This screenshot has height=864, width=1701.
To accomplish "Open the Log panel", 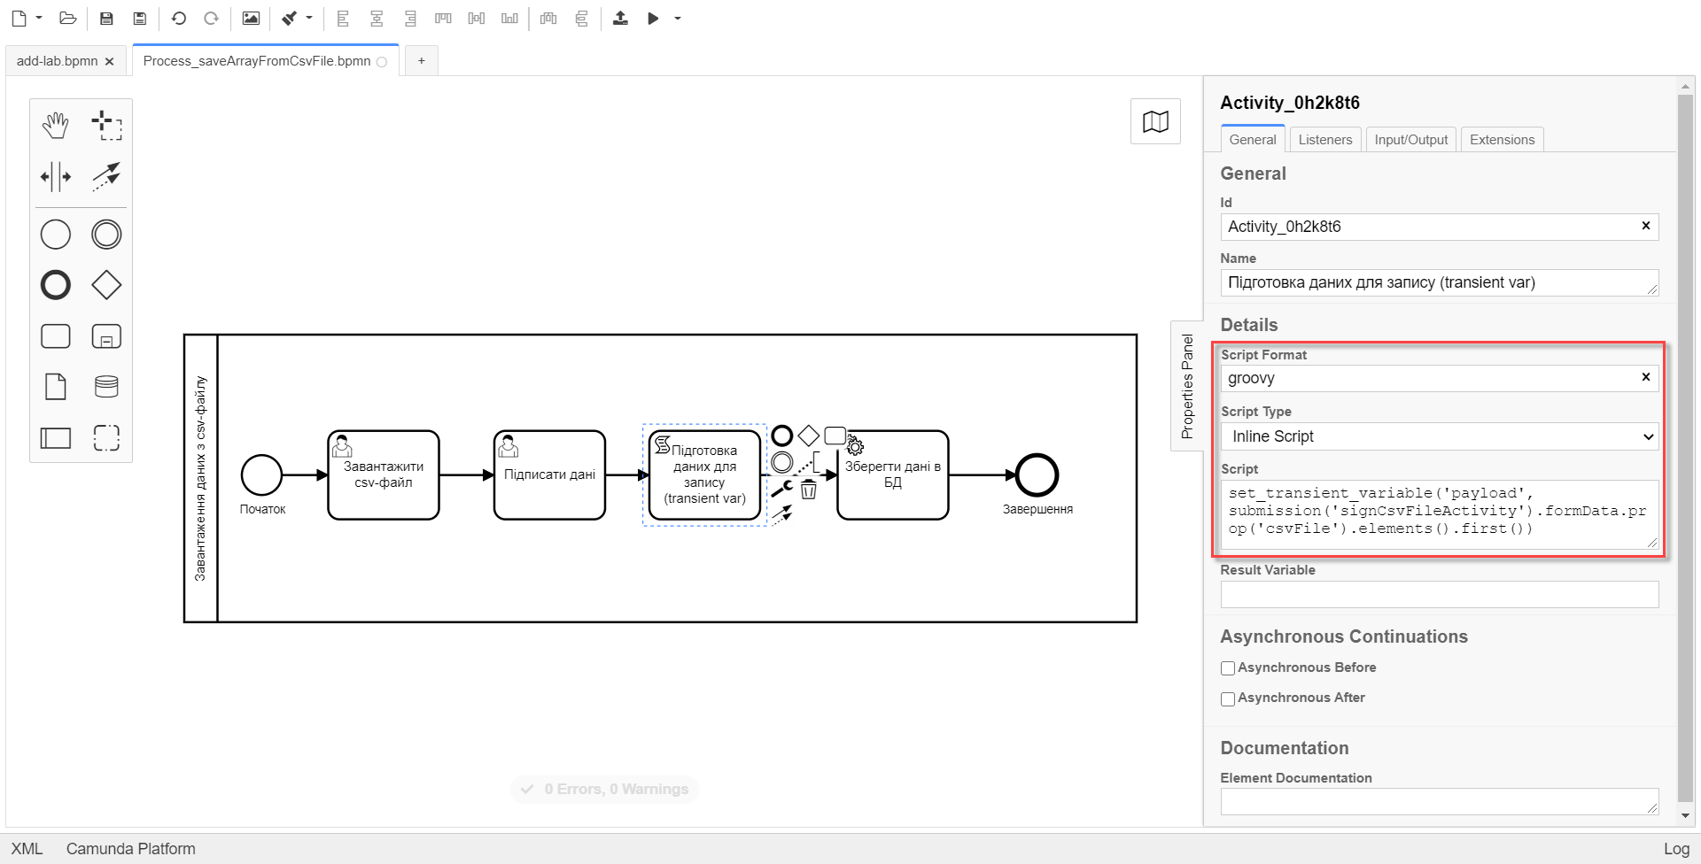I will 1676,849.
